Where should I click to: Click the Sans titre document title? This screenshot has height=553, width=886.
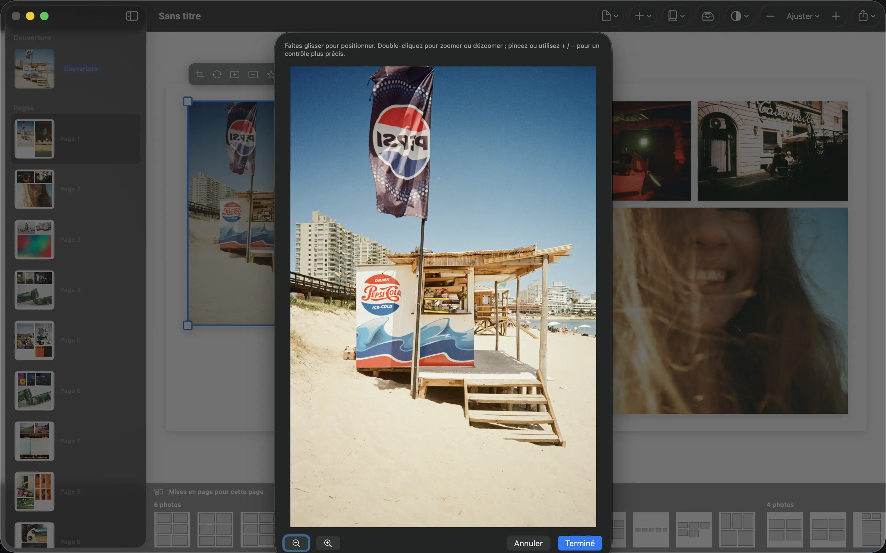(180, 16)
